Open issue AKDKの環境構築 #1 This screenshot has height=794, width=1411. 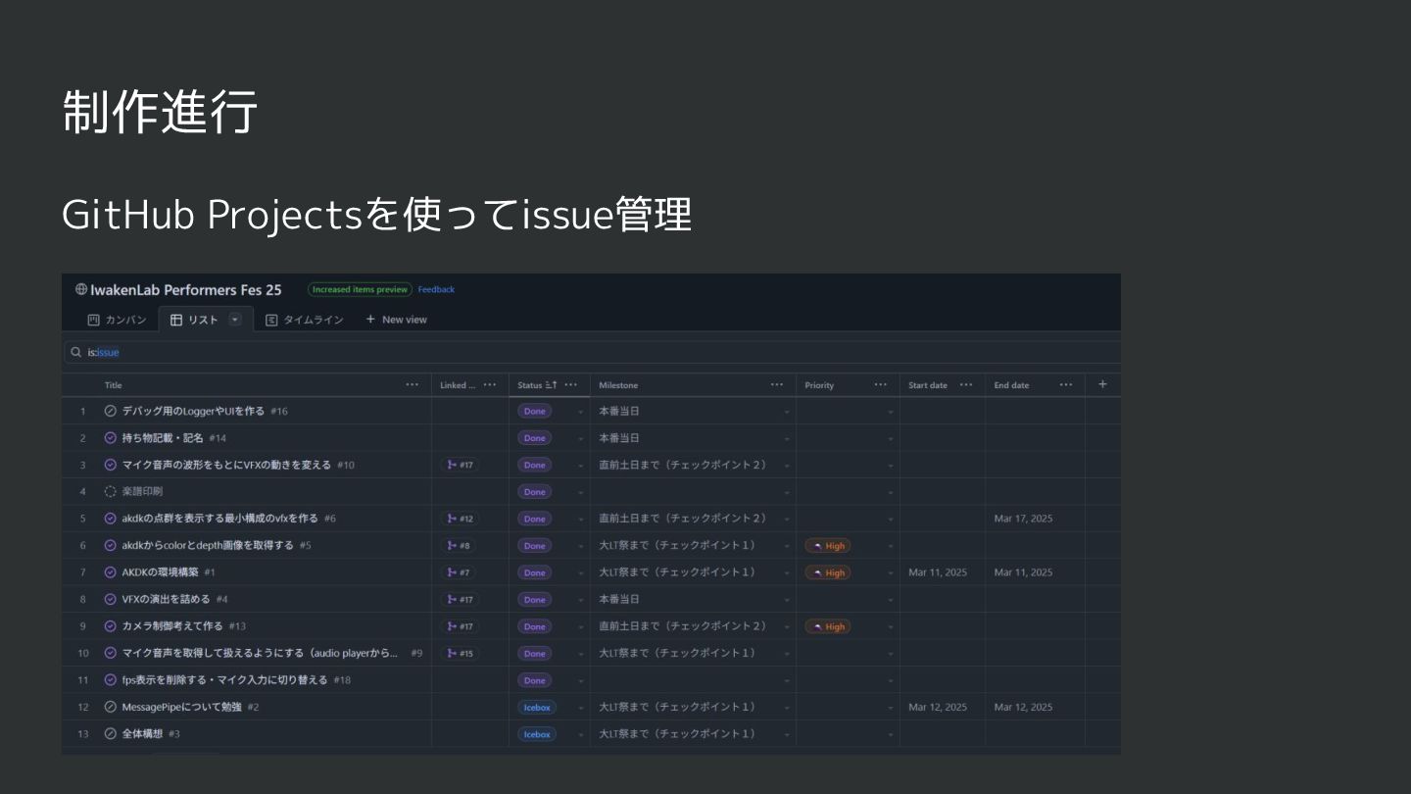pyautogui.click(x=169, y=572)
